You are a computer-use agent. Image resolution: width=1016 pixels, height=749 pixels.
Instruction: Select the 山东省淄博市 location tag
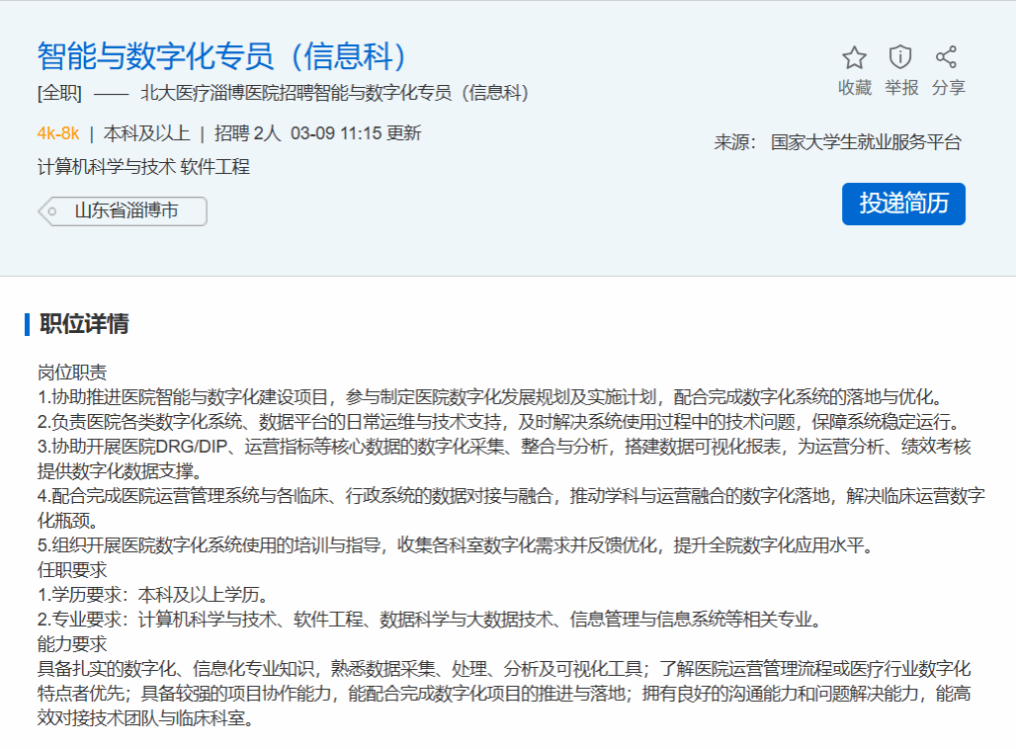tap(127, 211)
